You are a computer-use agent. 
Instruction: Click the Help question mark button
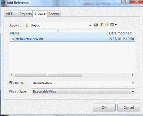[126, 2]
